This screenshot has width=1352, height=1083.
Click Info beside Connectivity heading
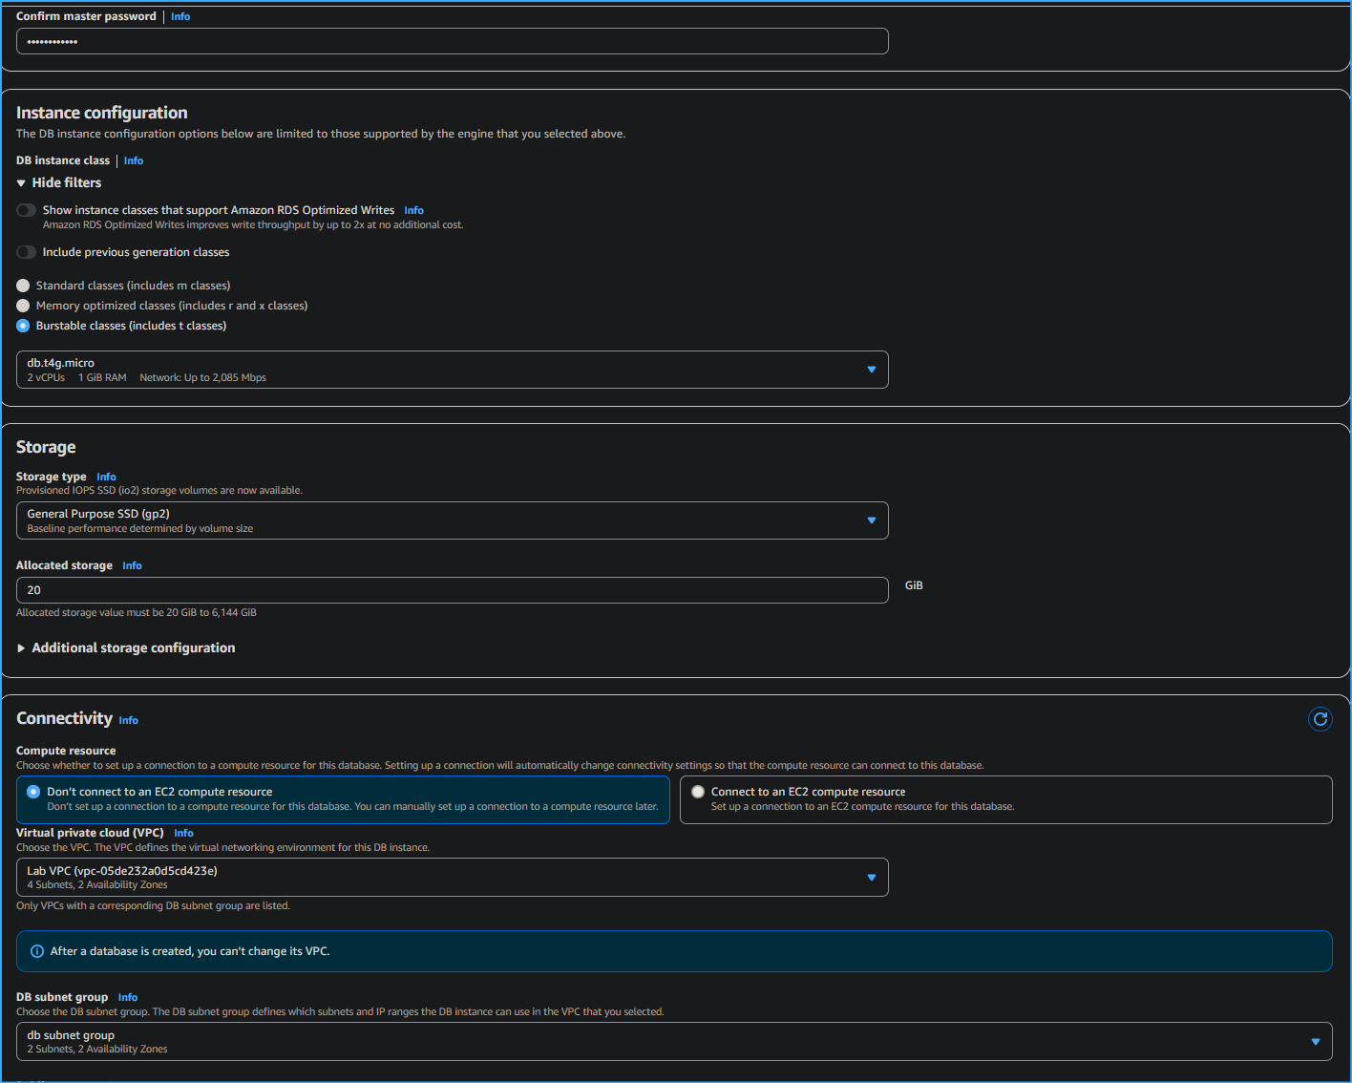(x=128, y=720)
